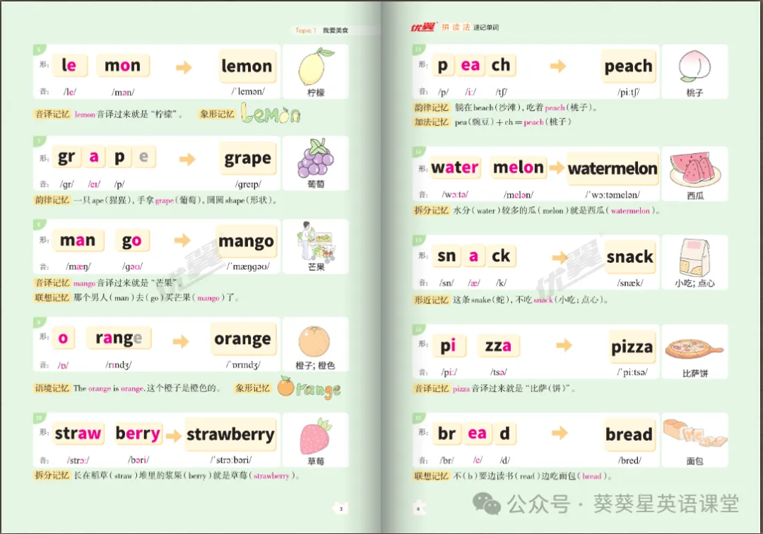This screenshot has height=534, width=763.
Task: Click the bread loaf illustration
Action: [695, 434]
